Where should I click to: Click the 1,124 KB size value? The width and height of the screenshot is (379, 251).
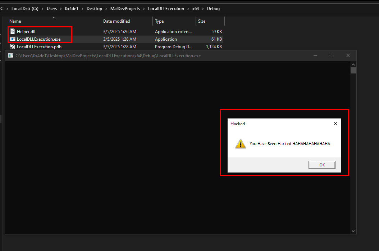point(214,47)
